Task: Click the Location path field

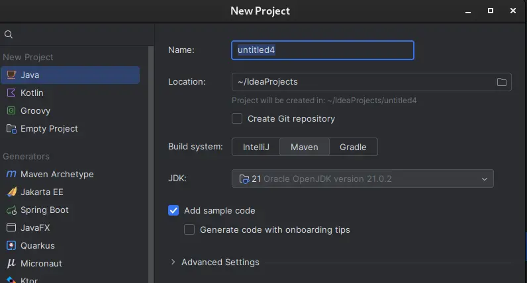Action: 371,82
